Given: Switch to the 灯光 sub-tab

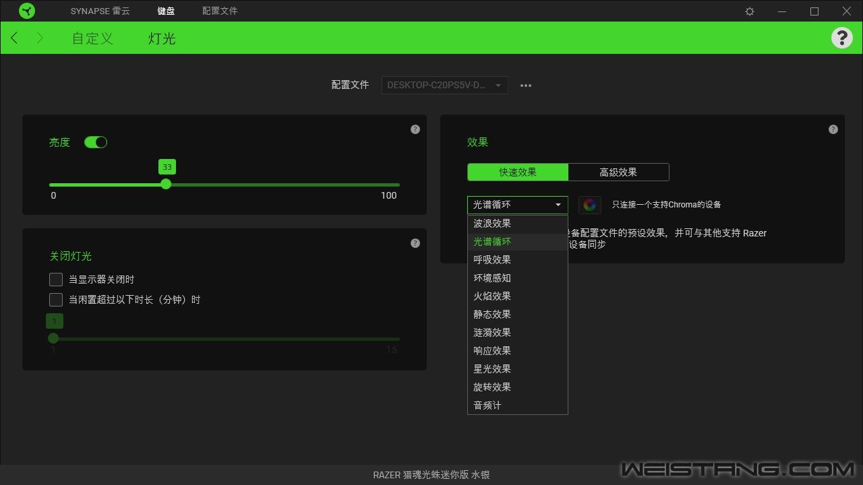Looking at the screenshot, I should (x=162, y=38).
